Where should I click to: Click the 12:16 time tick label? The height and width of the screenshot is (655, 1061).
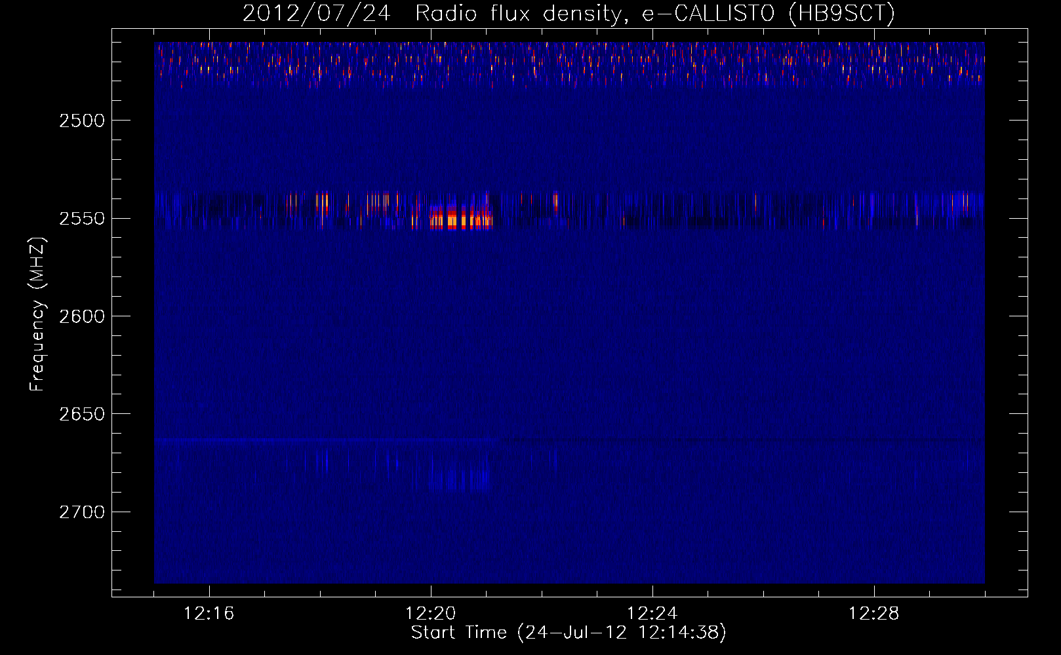[x=209, y=614]
